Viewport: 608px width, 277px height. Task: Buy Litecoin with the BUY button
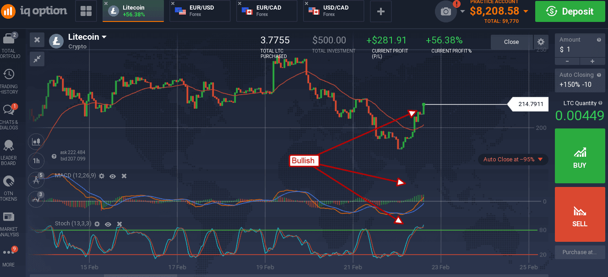coord(580,156)
